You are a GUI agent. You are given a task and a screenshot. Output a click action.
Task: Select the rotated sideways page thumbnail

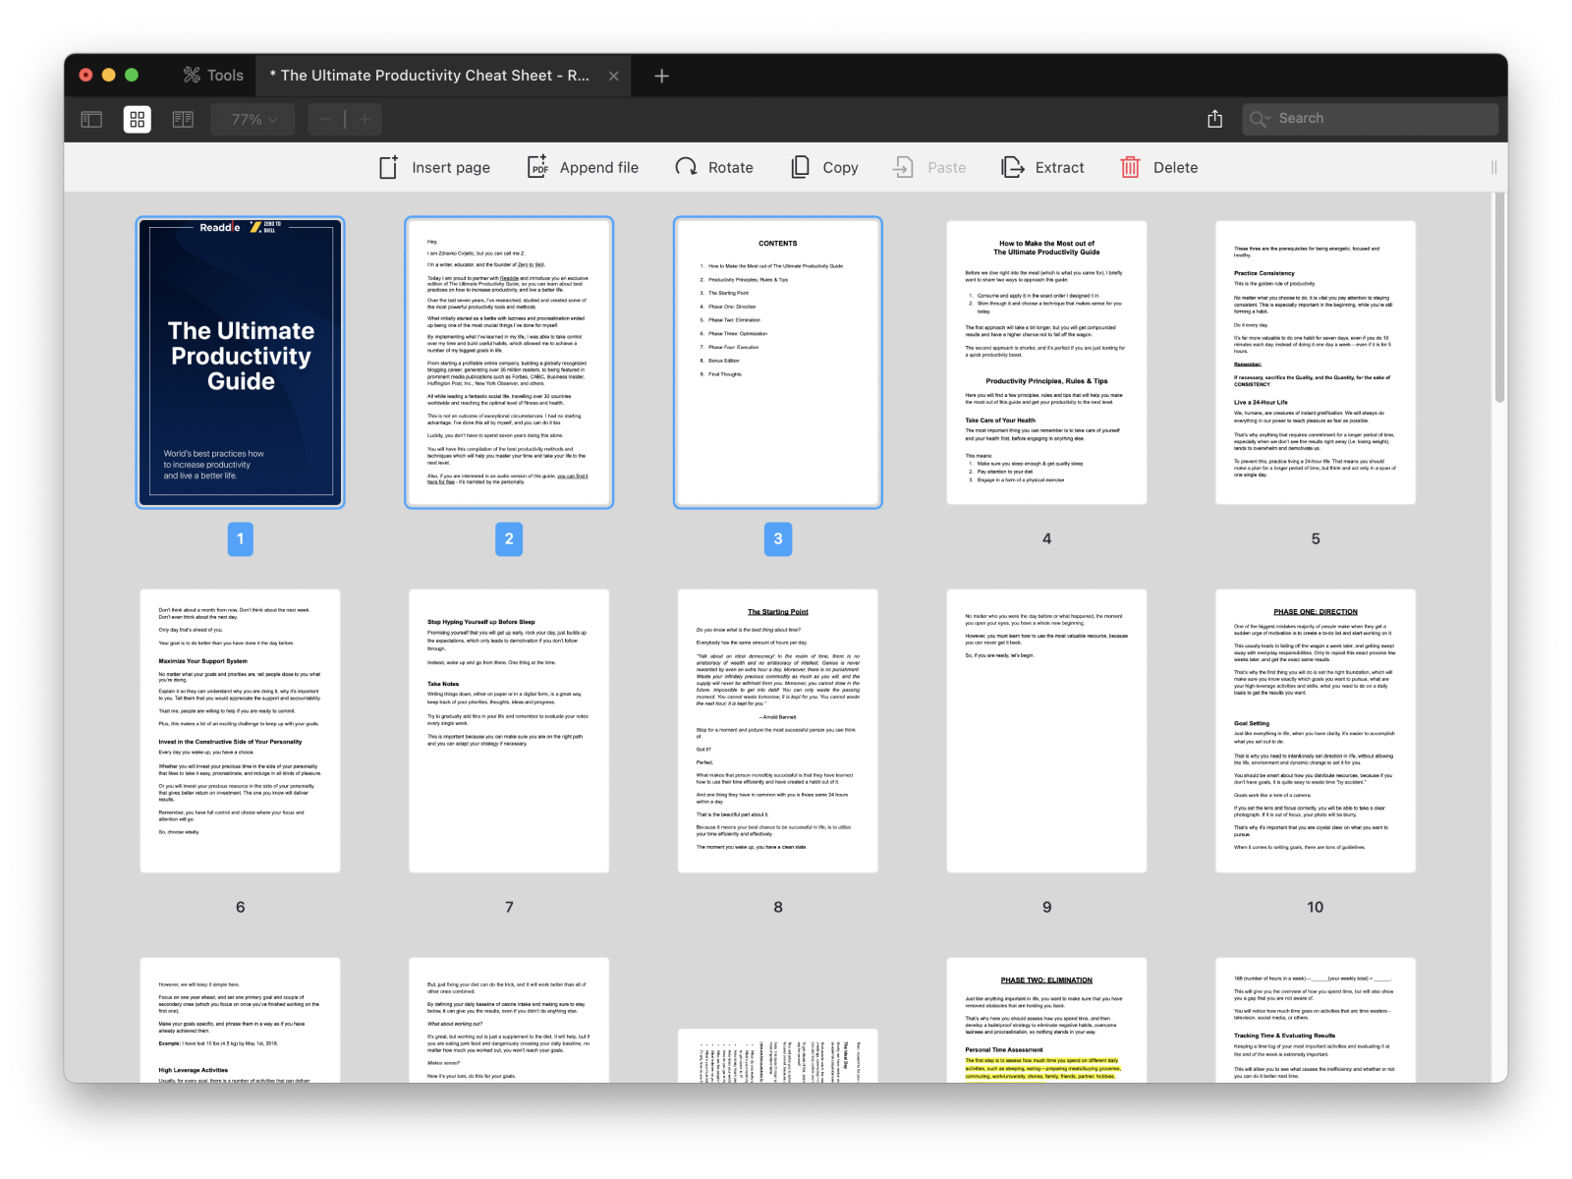pos(778,1056)
